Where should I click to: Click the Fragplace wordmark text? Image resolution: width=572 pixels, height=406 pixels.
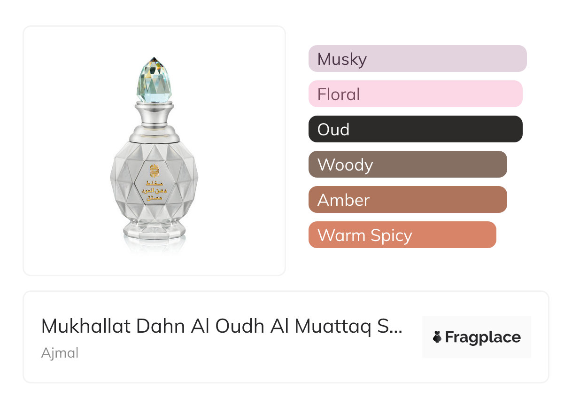[x=483, y=337]
